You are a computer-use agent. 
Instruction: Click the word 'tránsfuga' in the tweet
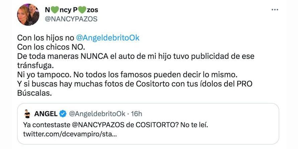click(34, 65)
